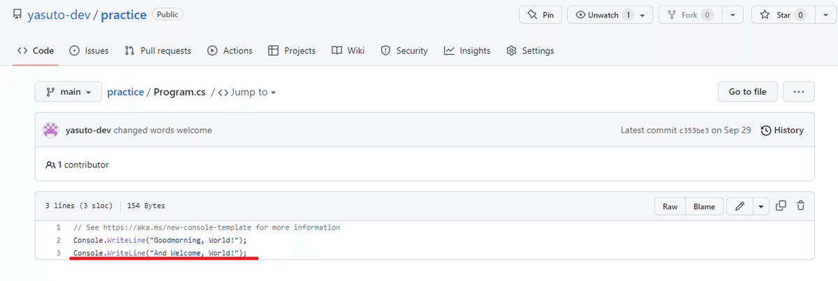Copy raw contents with the copy icon
The height and width of the screenshot is (281, 838).
pos(781,206)
